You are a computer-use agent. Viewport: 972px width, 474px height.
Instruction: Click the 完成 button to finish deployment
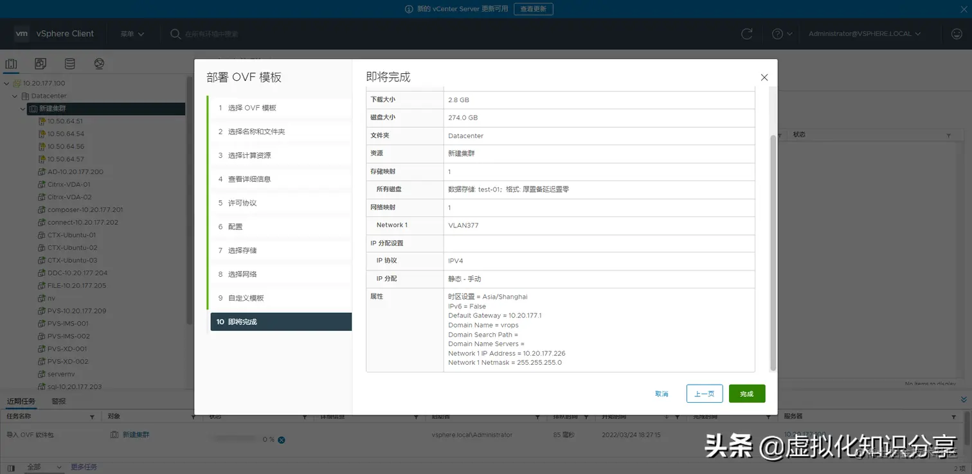coord(746,393)
